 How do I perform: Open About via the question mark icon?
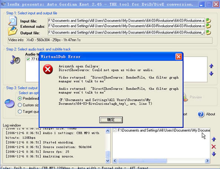[201, 114]
